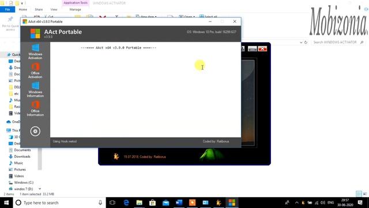Switch to the View ribbon tab
369x208 pixels.
point(54,9)
